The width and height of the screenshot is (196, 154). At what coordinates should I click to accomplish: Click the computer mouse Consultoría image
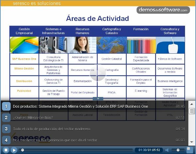tap(170, 45)
